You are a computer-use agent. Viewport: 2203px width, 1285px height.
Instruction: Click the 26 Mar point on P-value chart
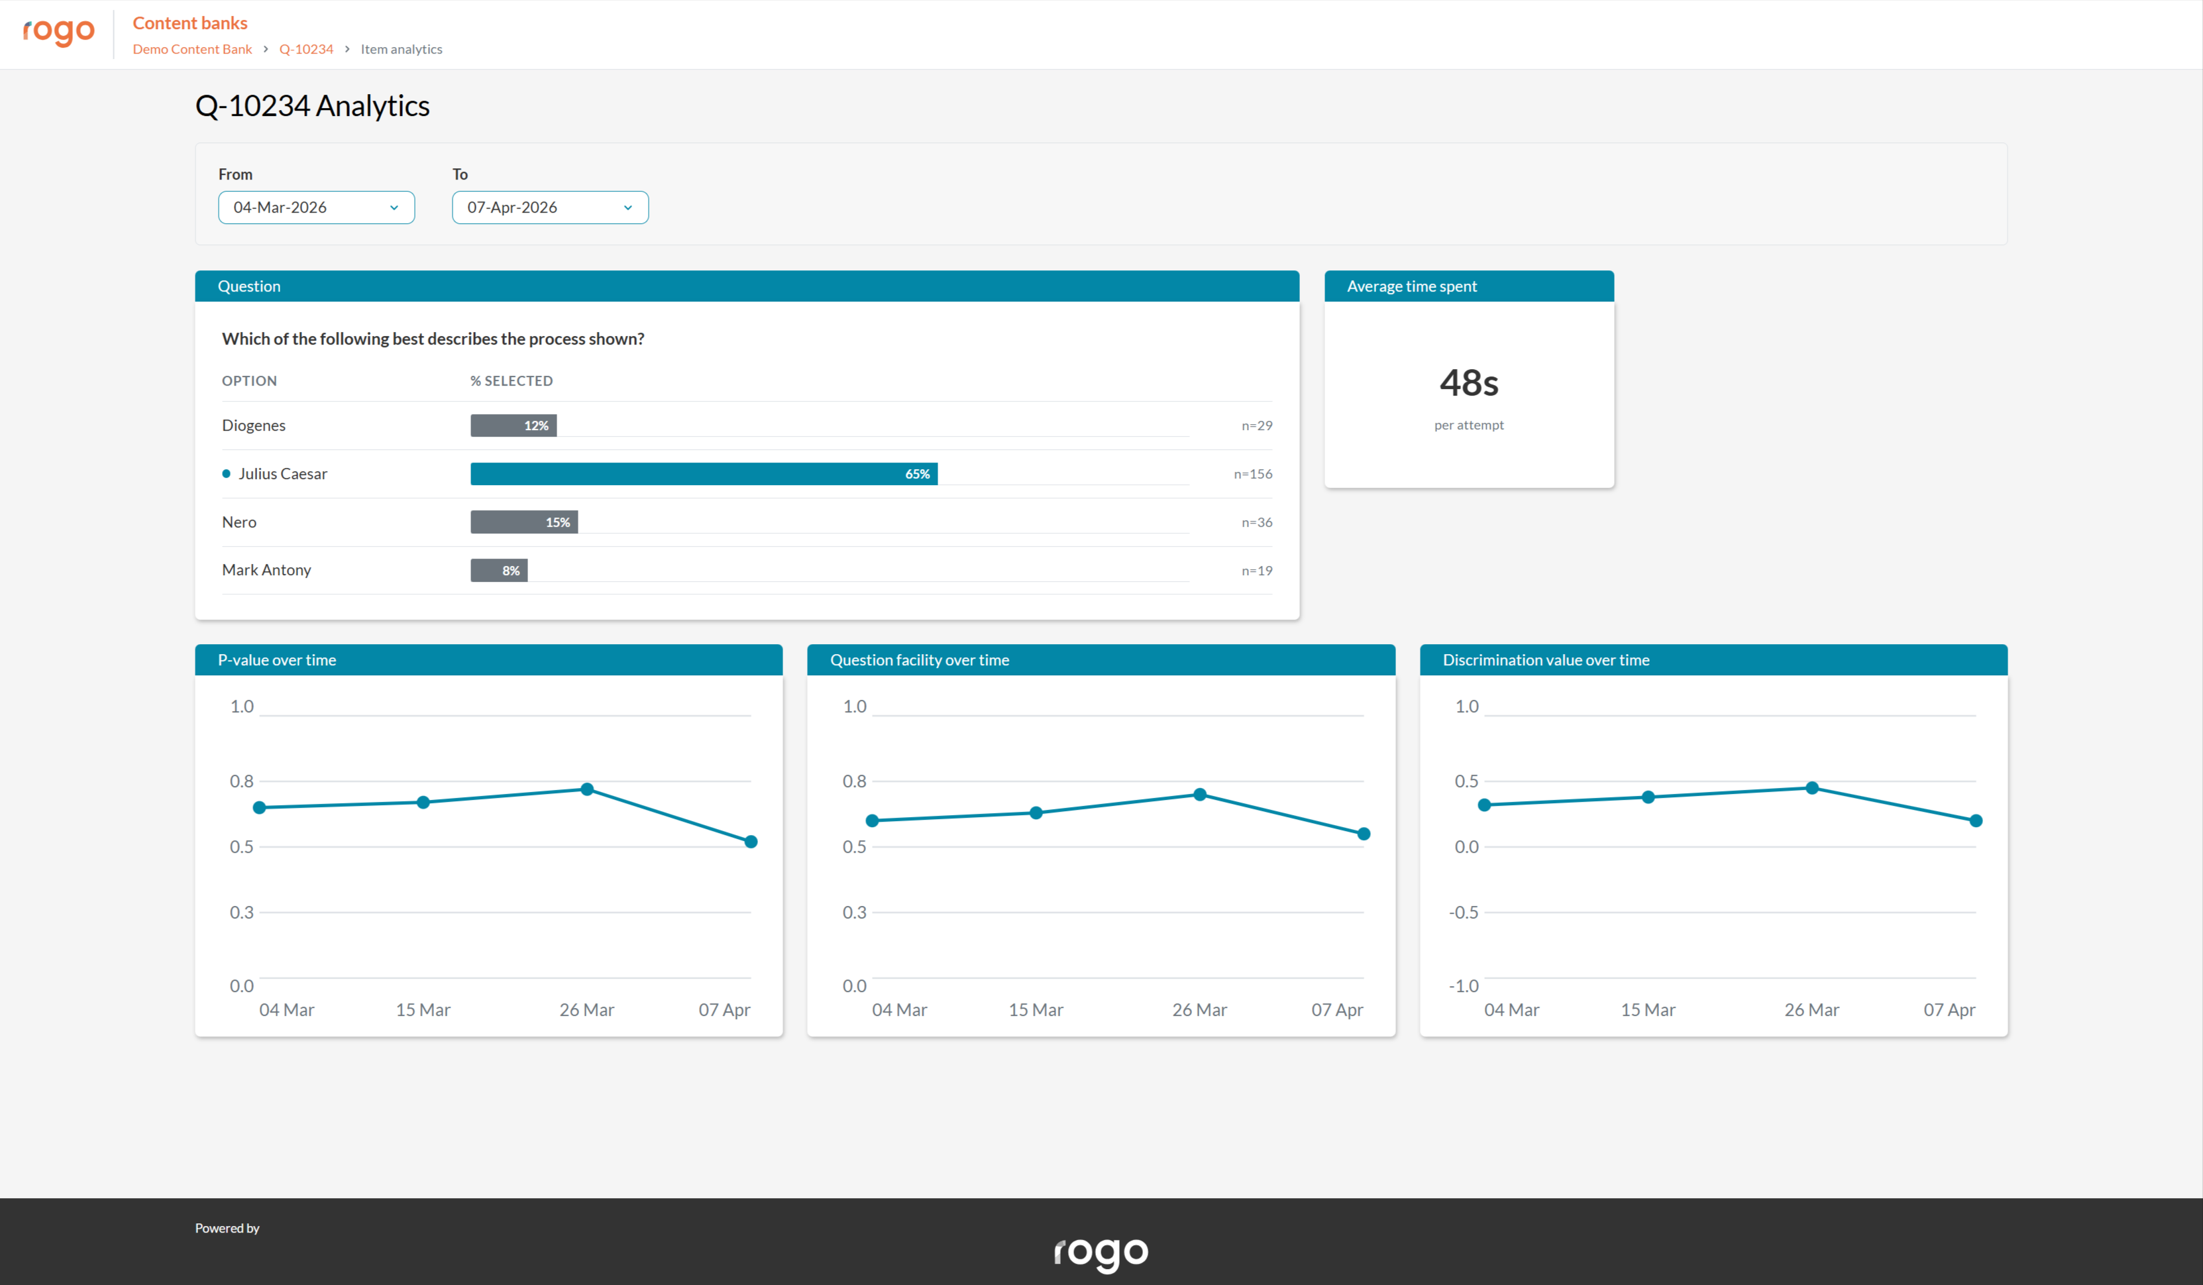tap(588, 789)
